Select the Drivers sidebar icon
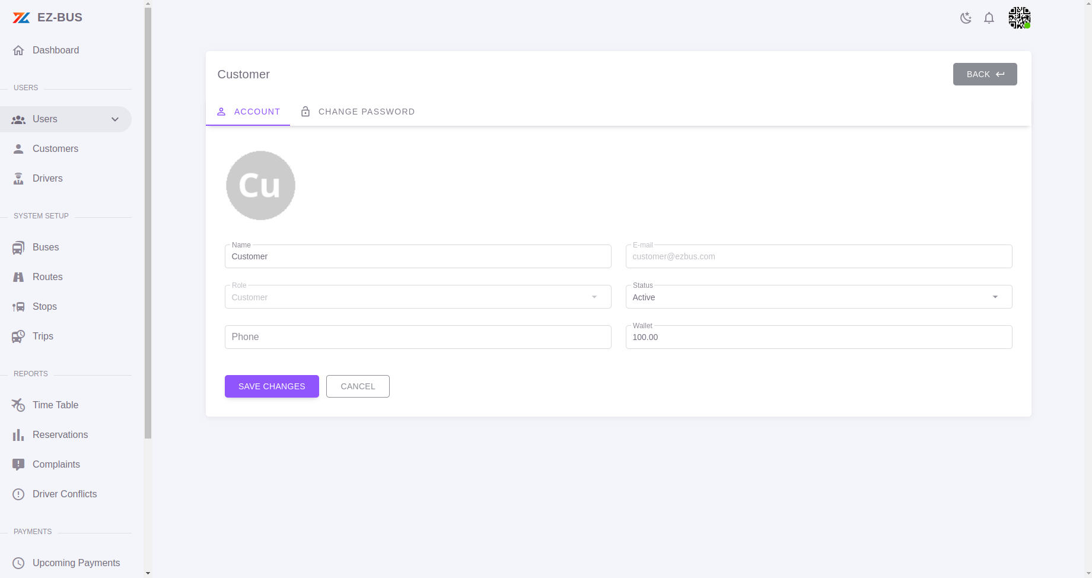 [x=18, y=178]
